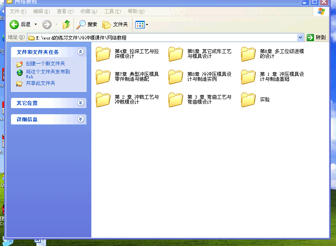Select the 实验 folder icon
The height and width of the screenshot is (246, 336).
(x=248, y=100)
